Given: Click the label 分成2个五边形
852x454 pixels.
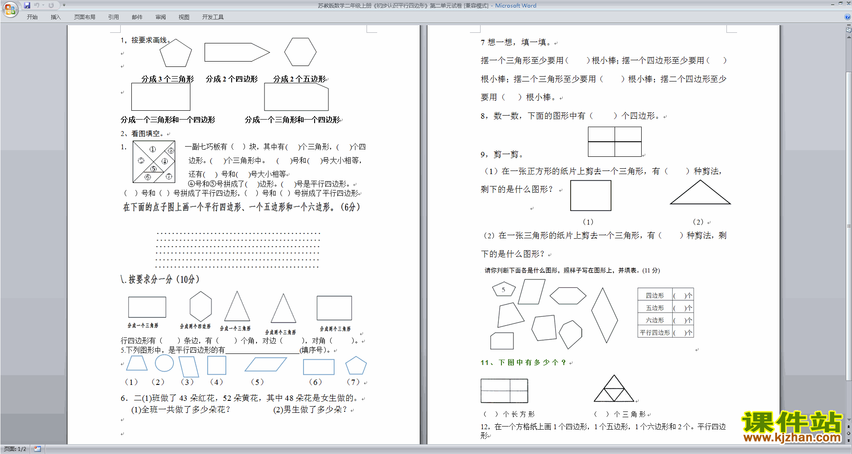Looking at the screenshot, I should 300,79.
